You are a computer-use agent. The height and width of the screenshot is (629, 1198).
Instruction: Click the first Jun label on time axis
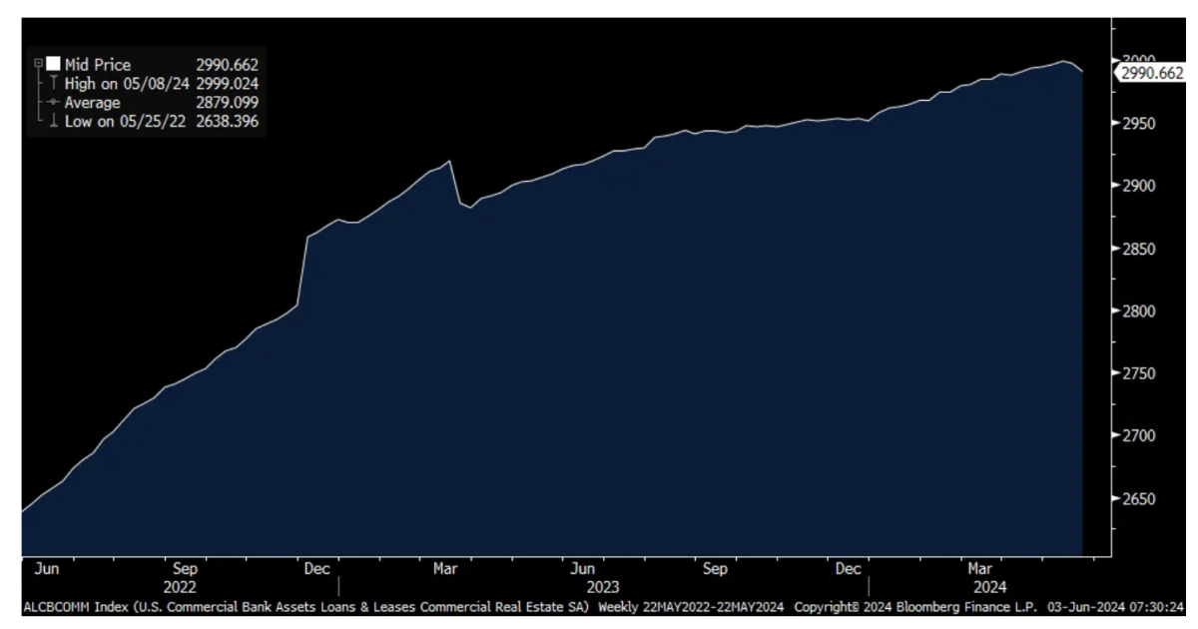point(46,569)
